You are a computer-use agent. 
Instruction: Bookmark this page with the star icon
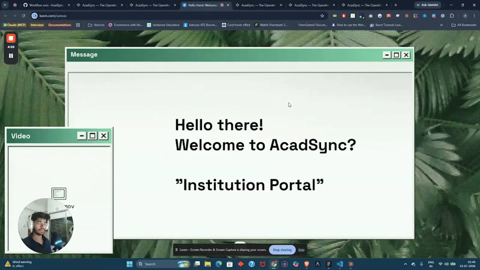click(x=322, y=16)
